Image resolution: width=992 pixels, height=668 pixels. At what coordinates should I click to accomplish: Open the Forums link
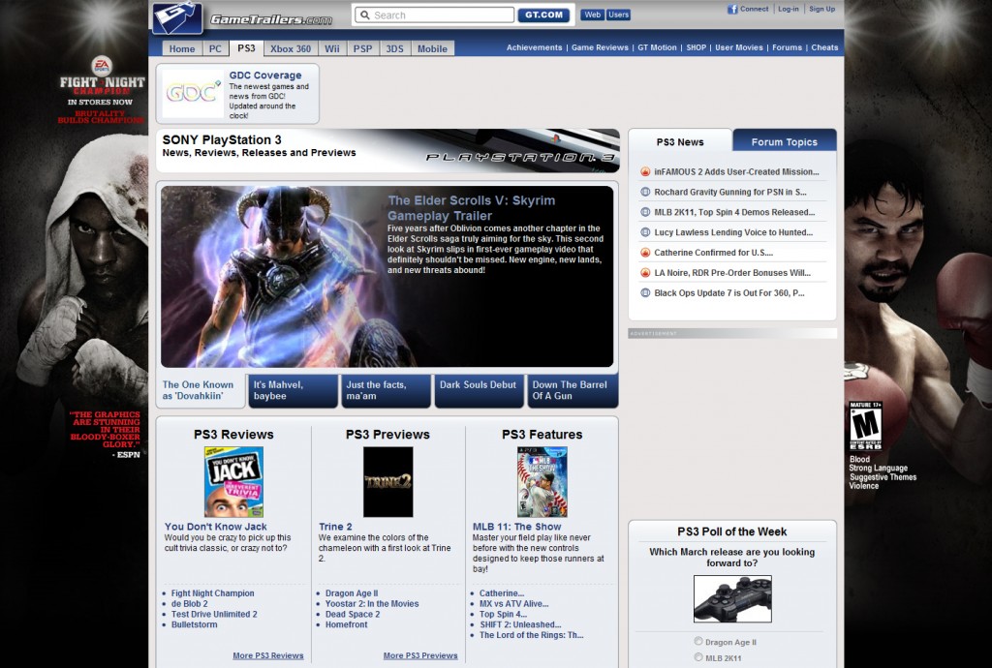click(787, 47)
